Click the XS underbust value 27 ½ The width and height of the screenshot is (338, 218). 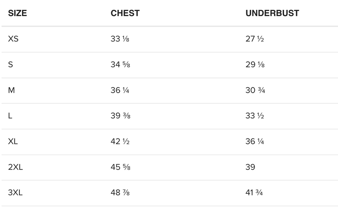pos(255,39)
